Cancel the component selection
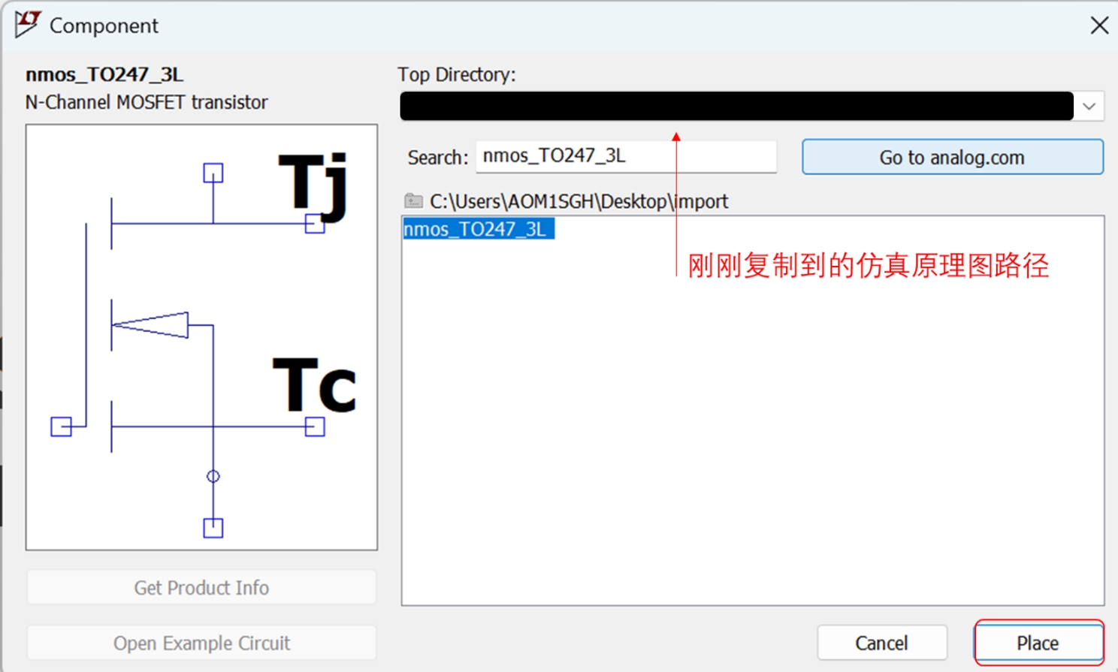This screenshot has height=672, width=1118. [x=881, y=643]
